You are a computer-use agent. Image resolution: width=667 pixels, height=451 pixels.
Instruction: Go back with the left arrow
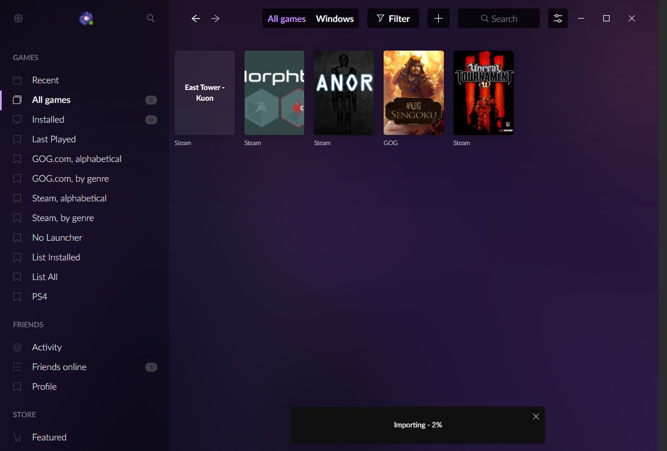pos(195,18)
